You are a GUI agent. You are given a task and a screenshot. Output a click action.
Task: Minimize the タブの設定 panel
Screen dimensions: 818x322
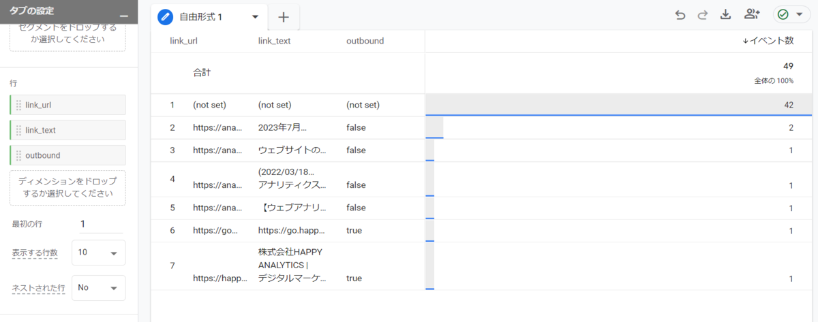(x=123, y=16)
